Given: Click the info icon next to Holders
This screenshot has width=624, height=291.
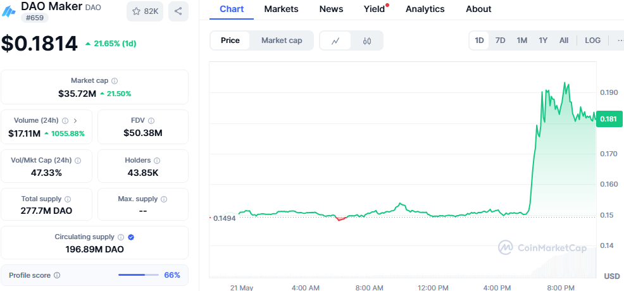Looking at the screenshot, I should pyautogui.click(x=157, y=160).
